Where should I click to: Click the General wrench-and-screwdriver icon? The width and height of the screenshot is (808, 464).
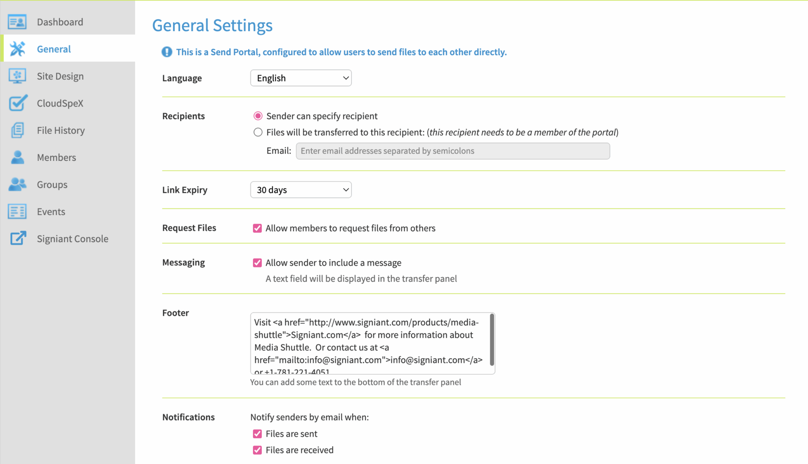[17, 49]
